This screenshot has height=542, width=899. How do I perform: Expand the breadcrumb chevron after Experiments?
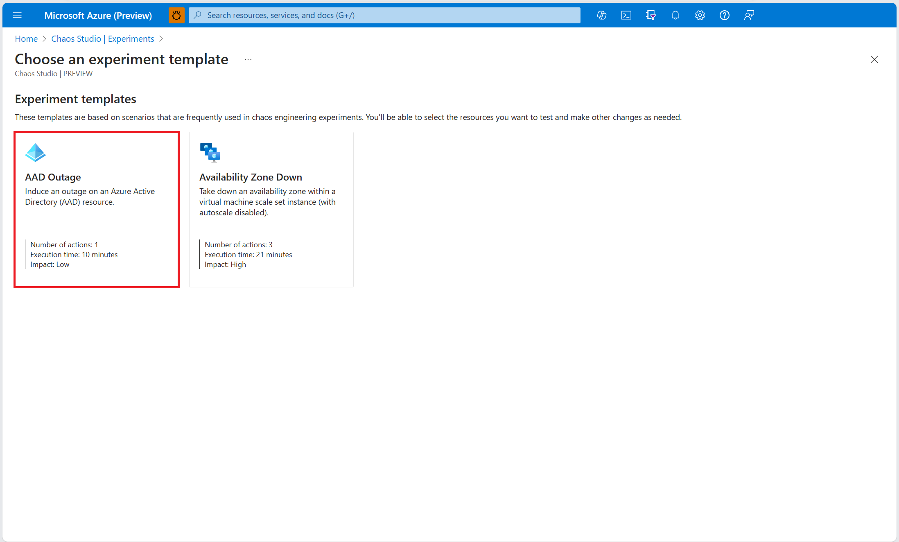click(161, 38)
